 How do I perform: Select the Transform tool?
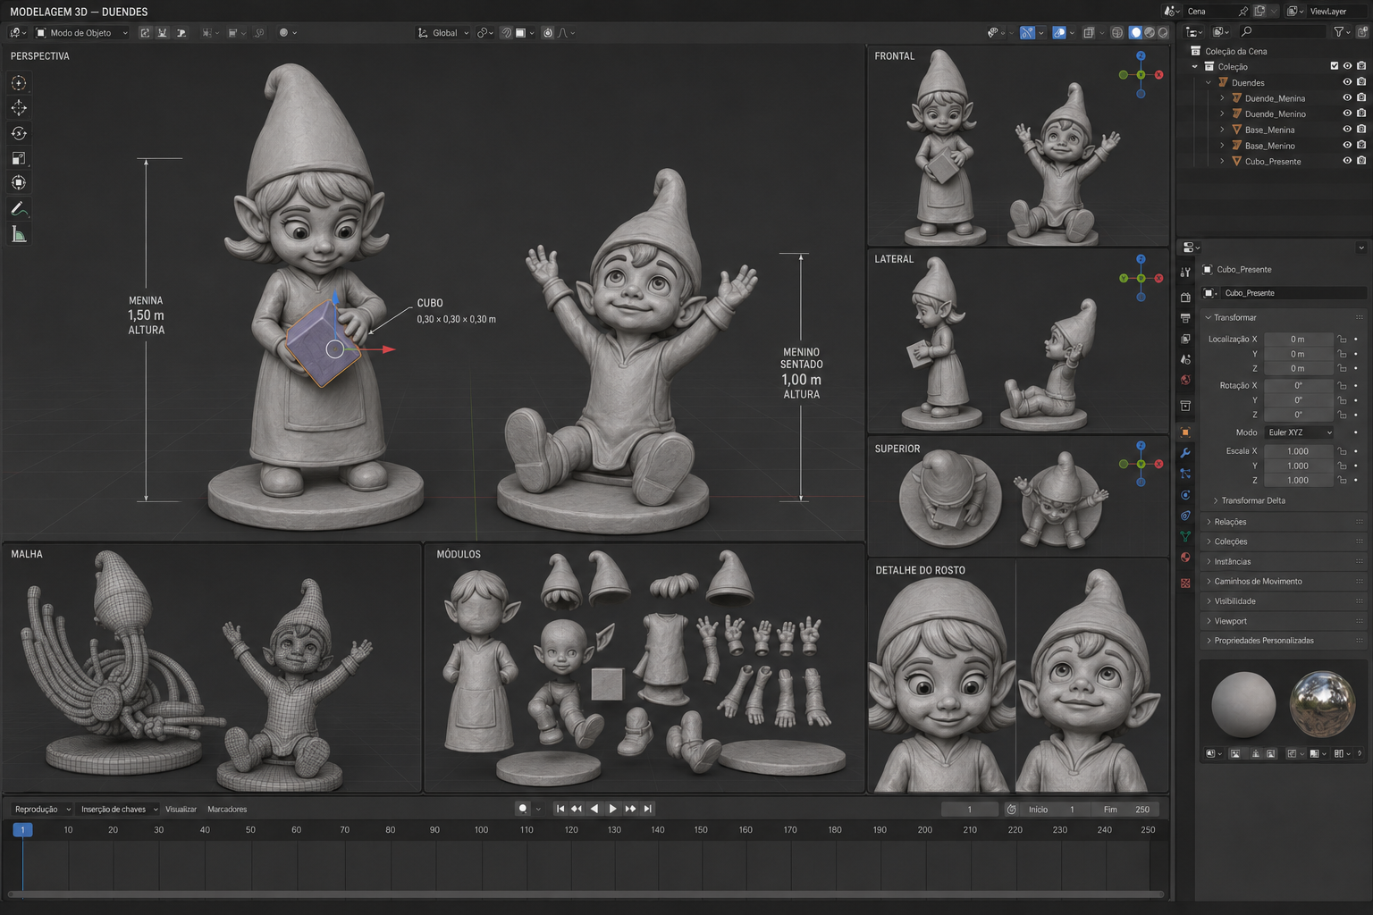pyautogui.click(x=19, y=183)
